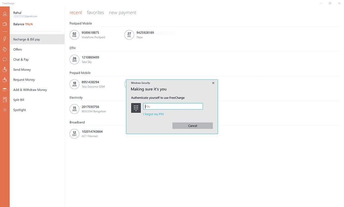Close the Windows Security dialog with X
The width and height of the screenshot is (344, 207).
pyautogui.click(x=213, y=83)
